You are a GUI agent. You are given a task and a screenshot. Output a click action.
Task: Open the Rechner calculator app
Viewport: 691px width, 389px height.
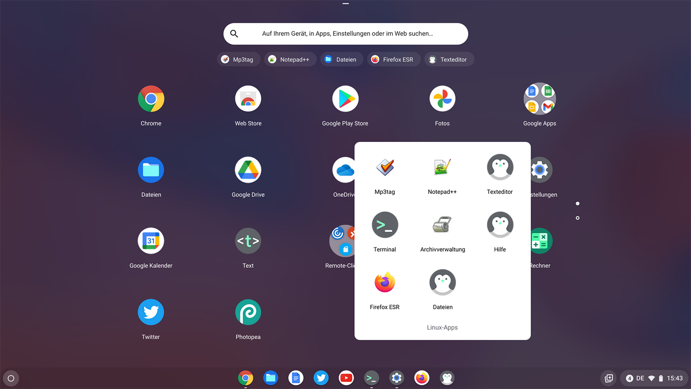541,241
